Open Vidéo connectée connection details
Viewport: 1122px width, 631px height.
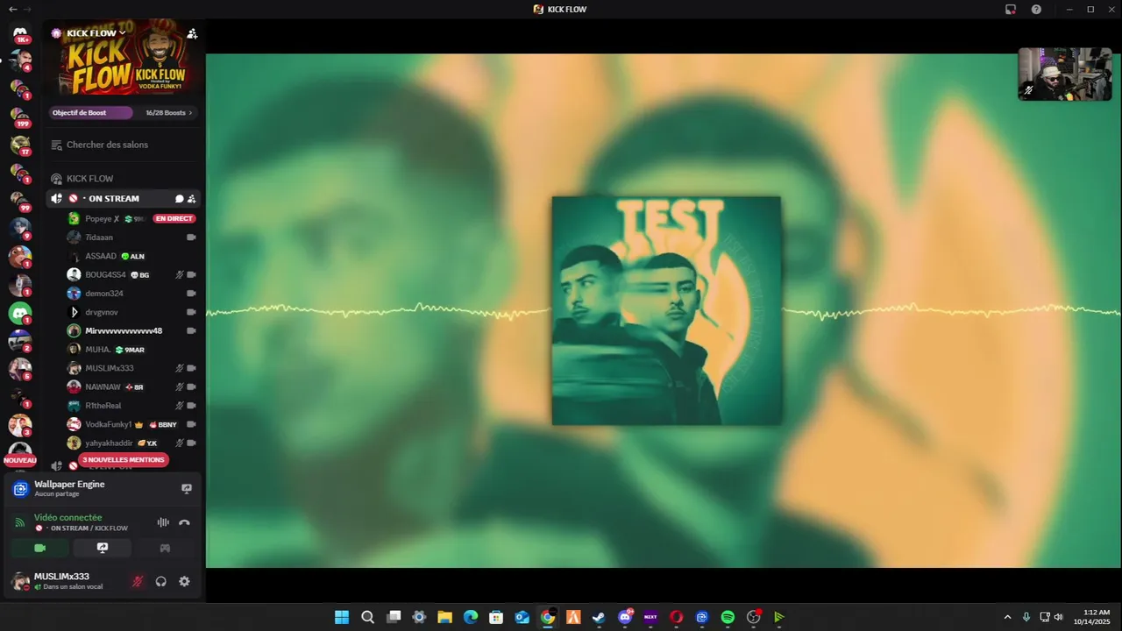click(68, 518)
